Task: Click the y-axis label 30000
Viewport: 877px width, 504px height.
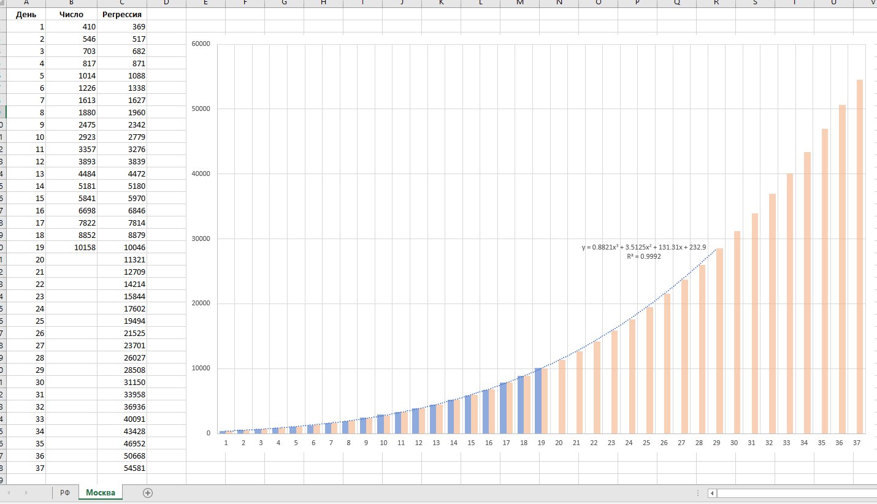Action: 201,239
